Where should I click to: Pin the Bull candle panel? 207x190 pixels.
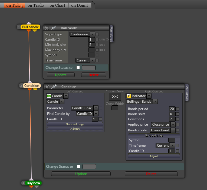53,28
